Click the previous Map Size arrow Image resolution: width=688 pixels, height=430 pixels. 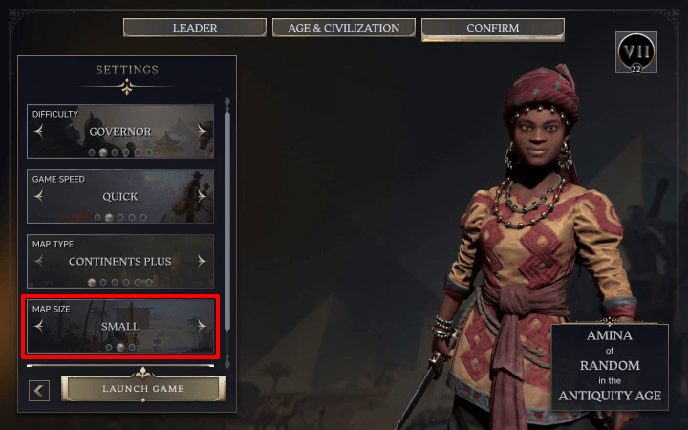(39, 326)
